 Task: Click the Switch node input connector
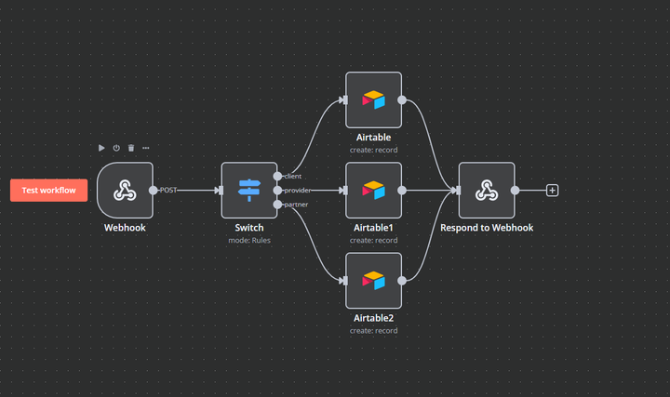221,191
